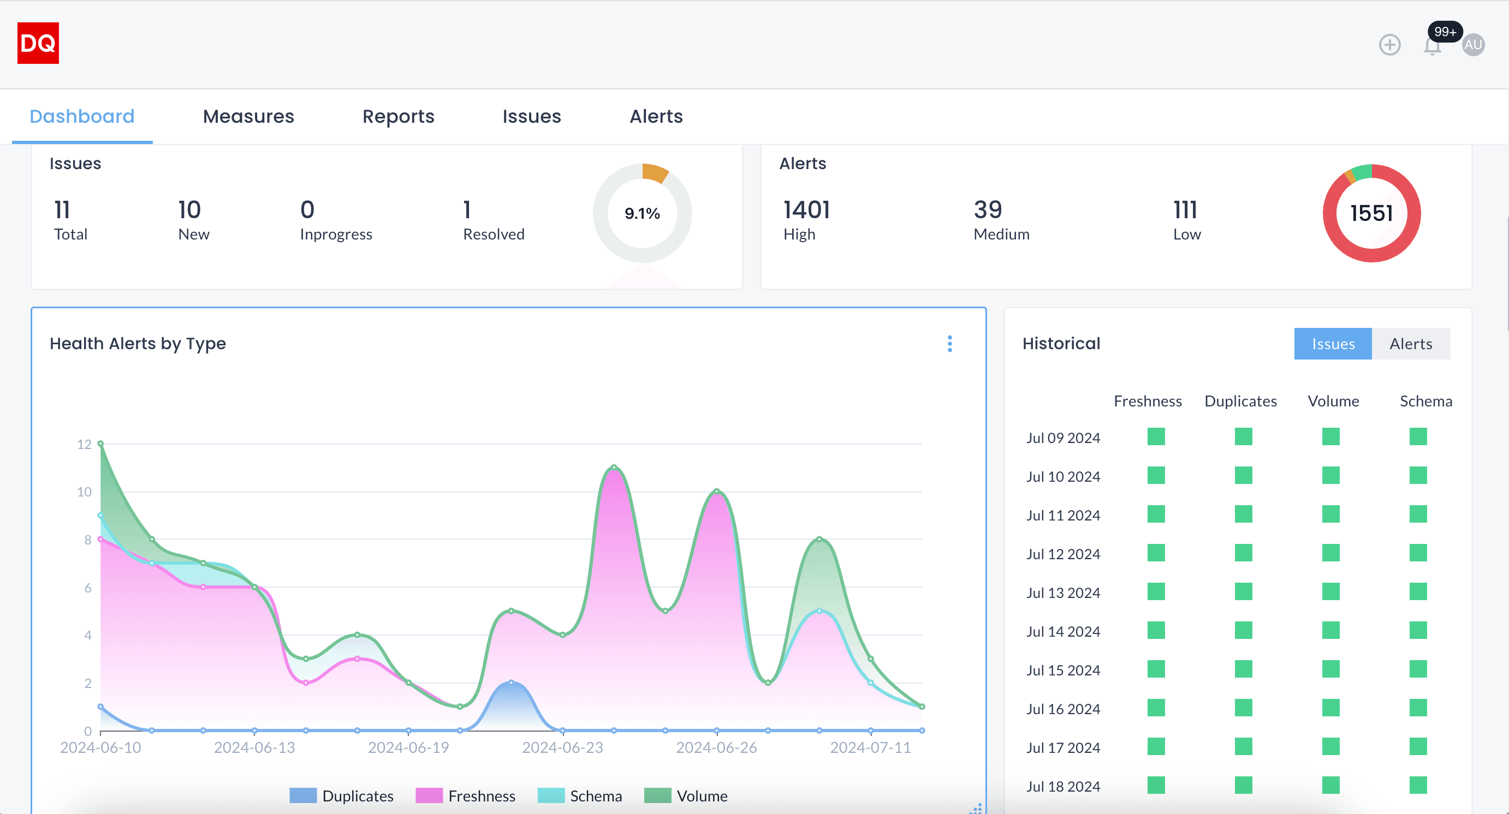Click the 9.1% resolved donut chart
Screen dimensions: 1509x814
pyautogui.click(x=641, y=214)
